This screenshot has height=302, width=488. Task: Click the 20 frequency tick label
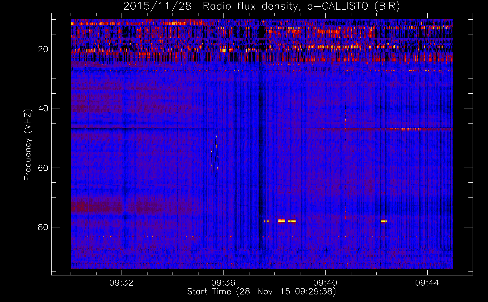[43, 49]
